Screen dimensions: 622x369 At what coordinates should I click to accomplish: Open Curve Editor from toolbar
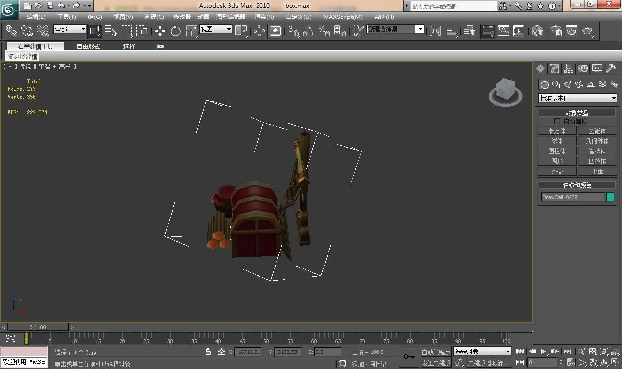pos(503,31)
